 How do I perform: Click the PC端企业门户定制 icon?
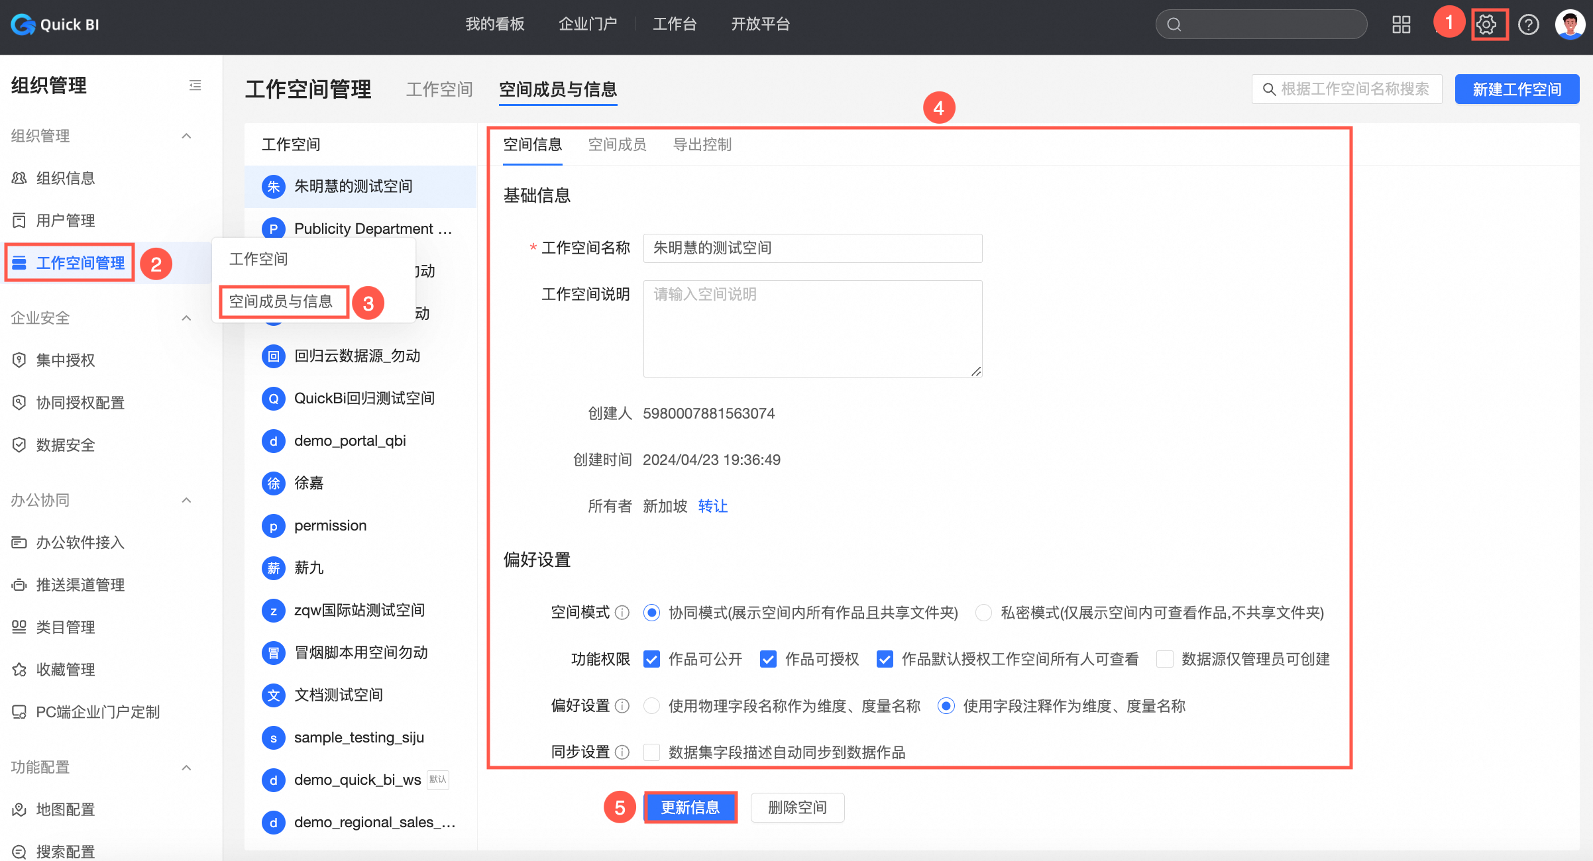pos(19,712)
